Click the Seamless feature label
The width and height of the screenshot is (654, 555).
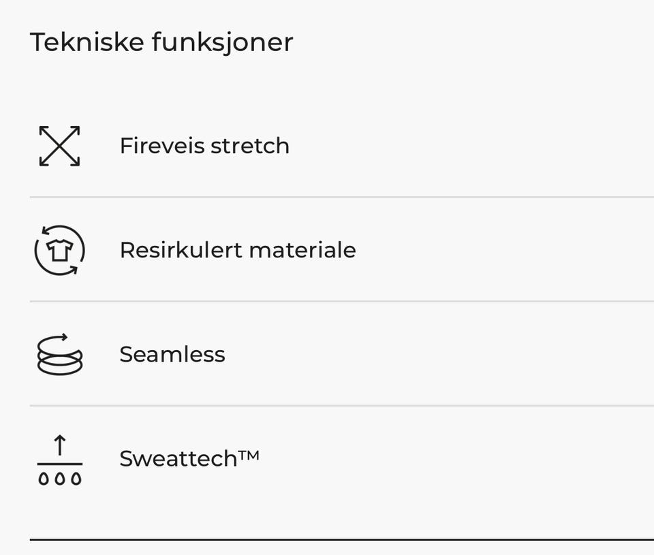(172, 354)
